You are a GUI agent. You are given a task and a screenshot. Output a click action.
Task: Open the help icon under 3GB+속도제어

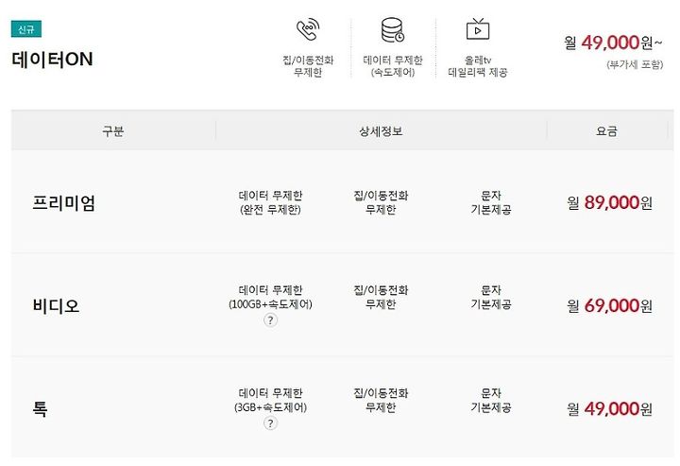click(270, 423)
